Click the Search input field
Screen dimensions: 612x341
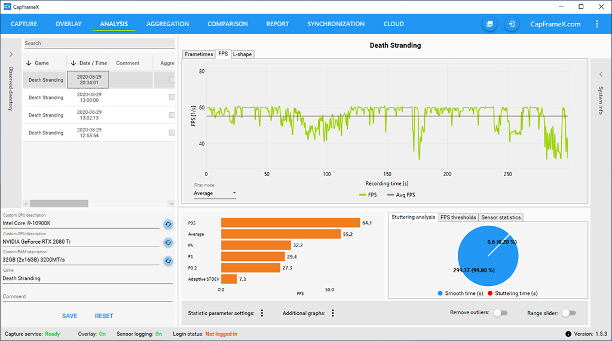click(99, 44)
